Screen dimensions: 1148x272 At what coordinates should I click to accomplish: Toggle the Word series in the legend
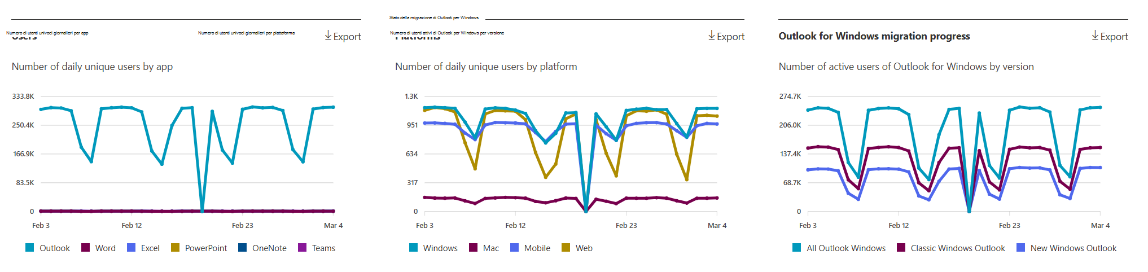point(99,248)
